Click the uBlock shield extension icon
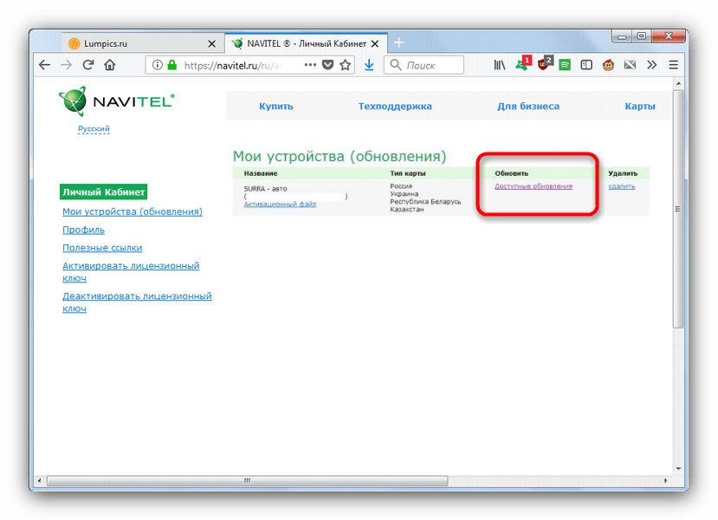This screenshot has height=520, width=718. tap(545, 64)
